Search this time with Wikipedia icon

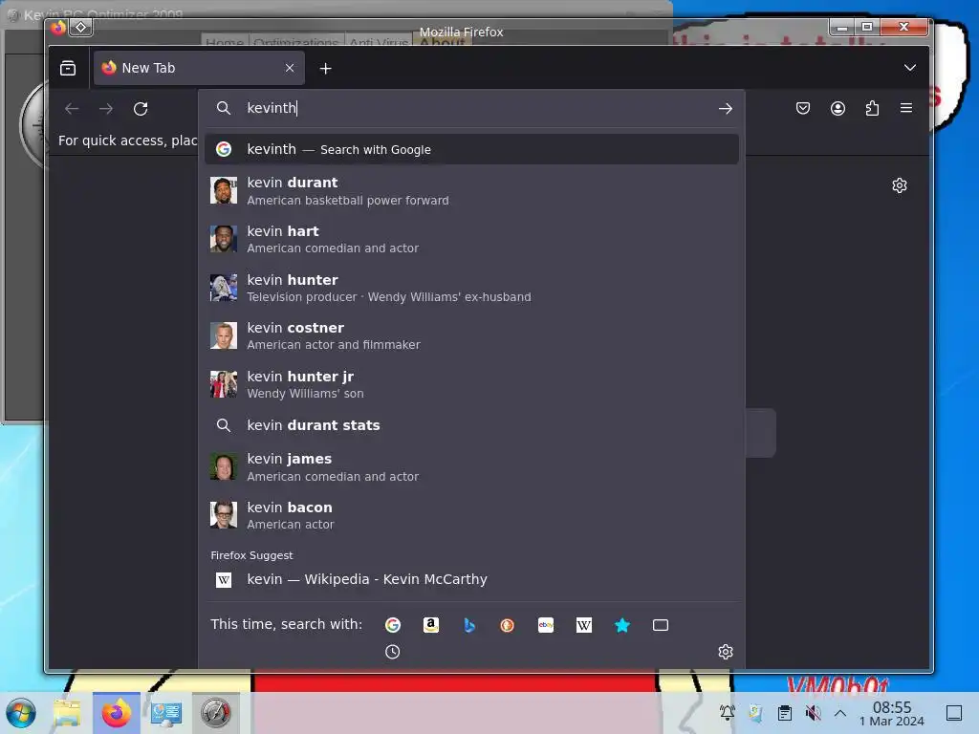click(584, 625)
